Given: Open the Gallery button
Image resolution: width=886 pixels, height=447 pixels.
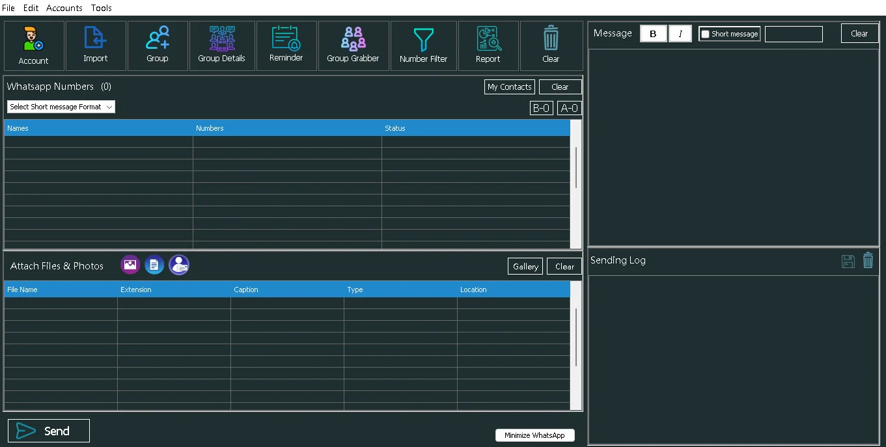Looking at the screenshot, I should [525, 266].
